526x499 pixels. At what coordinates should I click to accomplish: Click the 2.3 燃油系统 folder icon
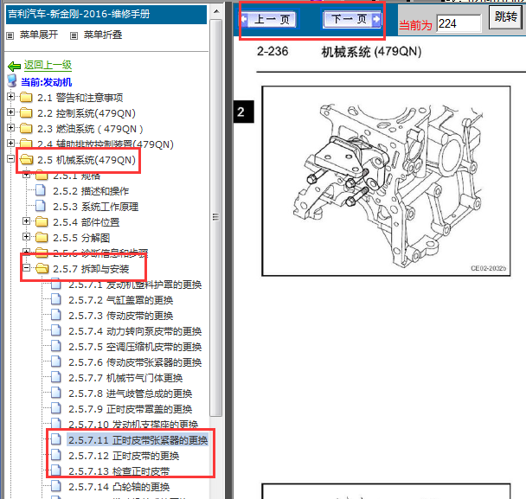tap(26, 129)
